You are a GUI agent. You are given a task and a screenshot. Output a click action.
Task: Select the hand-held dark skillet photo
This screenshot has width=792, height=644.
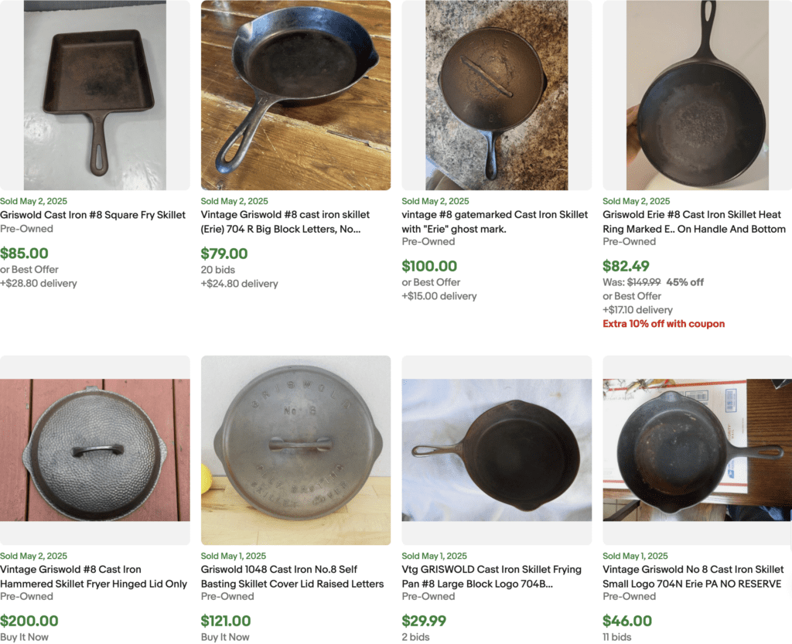(695, 95)
